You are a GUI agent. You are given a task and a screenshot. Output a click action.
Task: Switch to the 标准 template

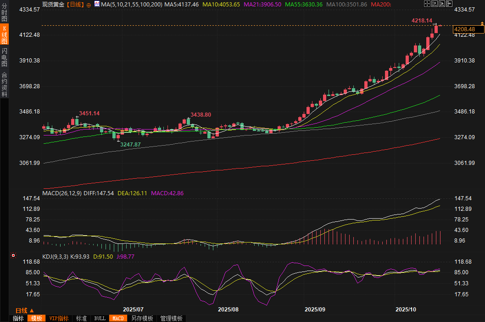tap(81, 318)
